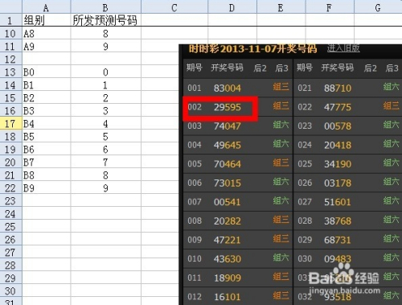Click winning number 47221 of draw 009

[x=228, y=240]
